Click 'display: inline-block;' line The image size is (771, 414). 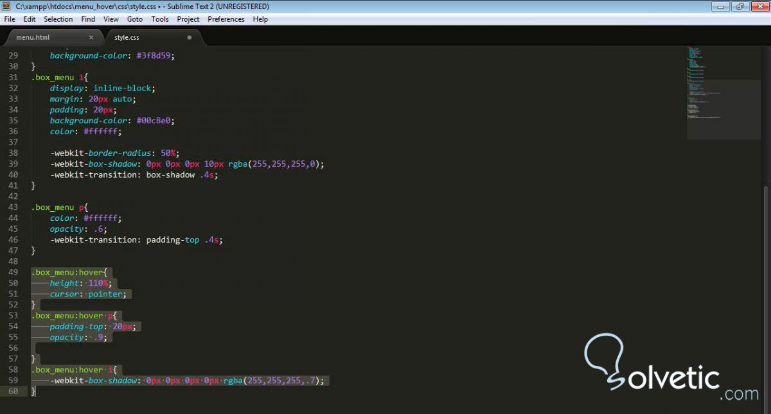(103, 88)
